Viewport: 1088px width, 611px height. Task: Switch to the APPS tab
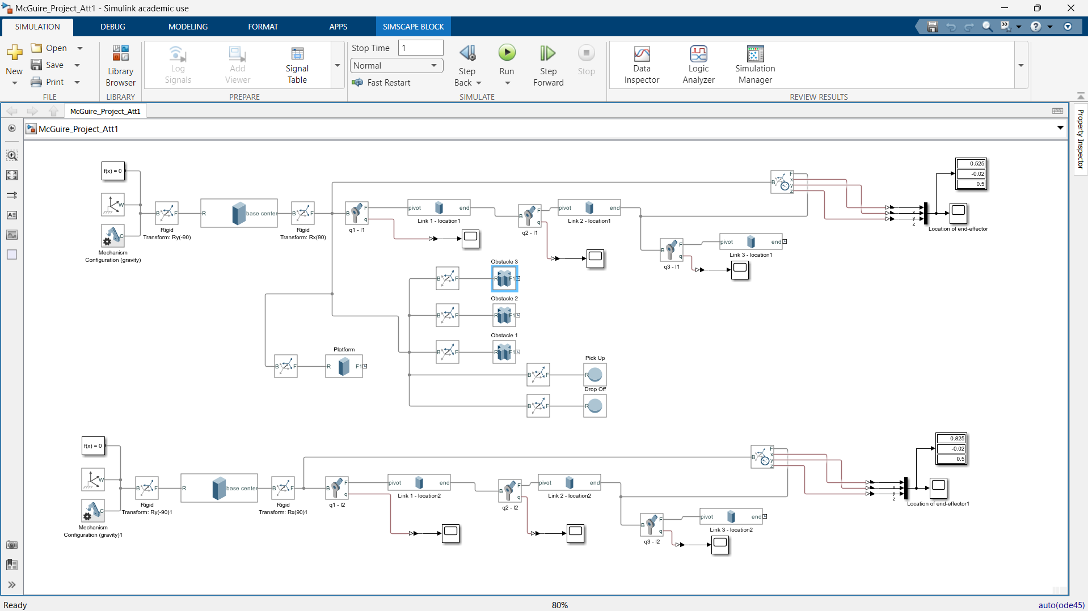[x=338, y=27]
